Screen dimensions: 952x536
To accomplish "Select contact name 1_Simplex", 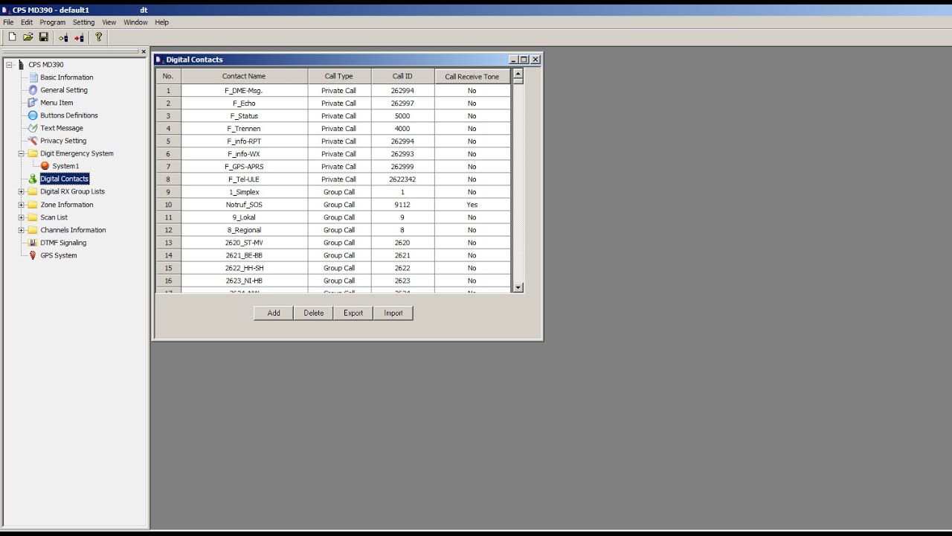I will tap(244, 192).
